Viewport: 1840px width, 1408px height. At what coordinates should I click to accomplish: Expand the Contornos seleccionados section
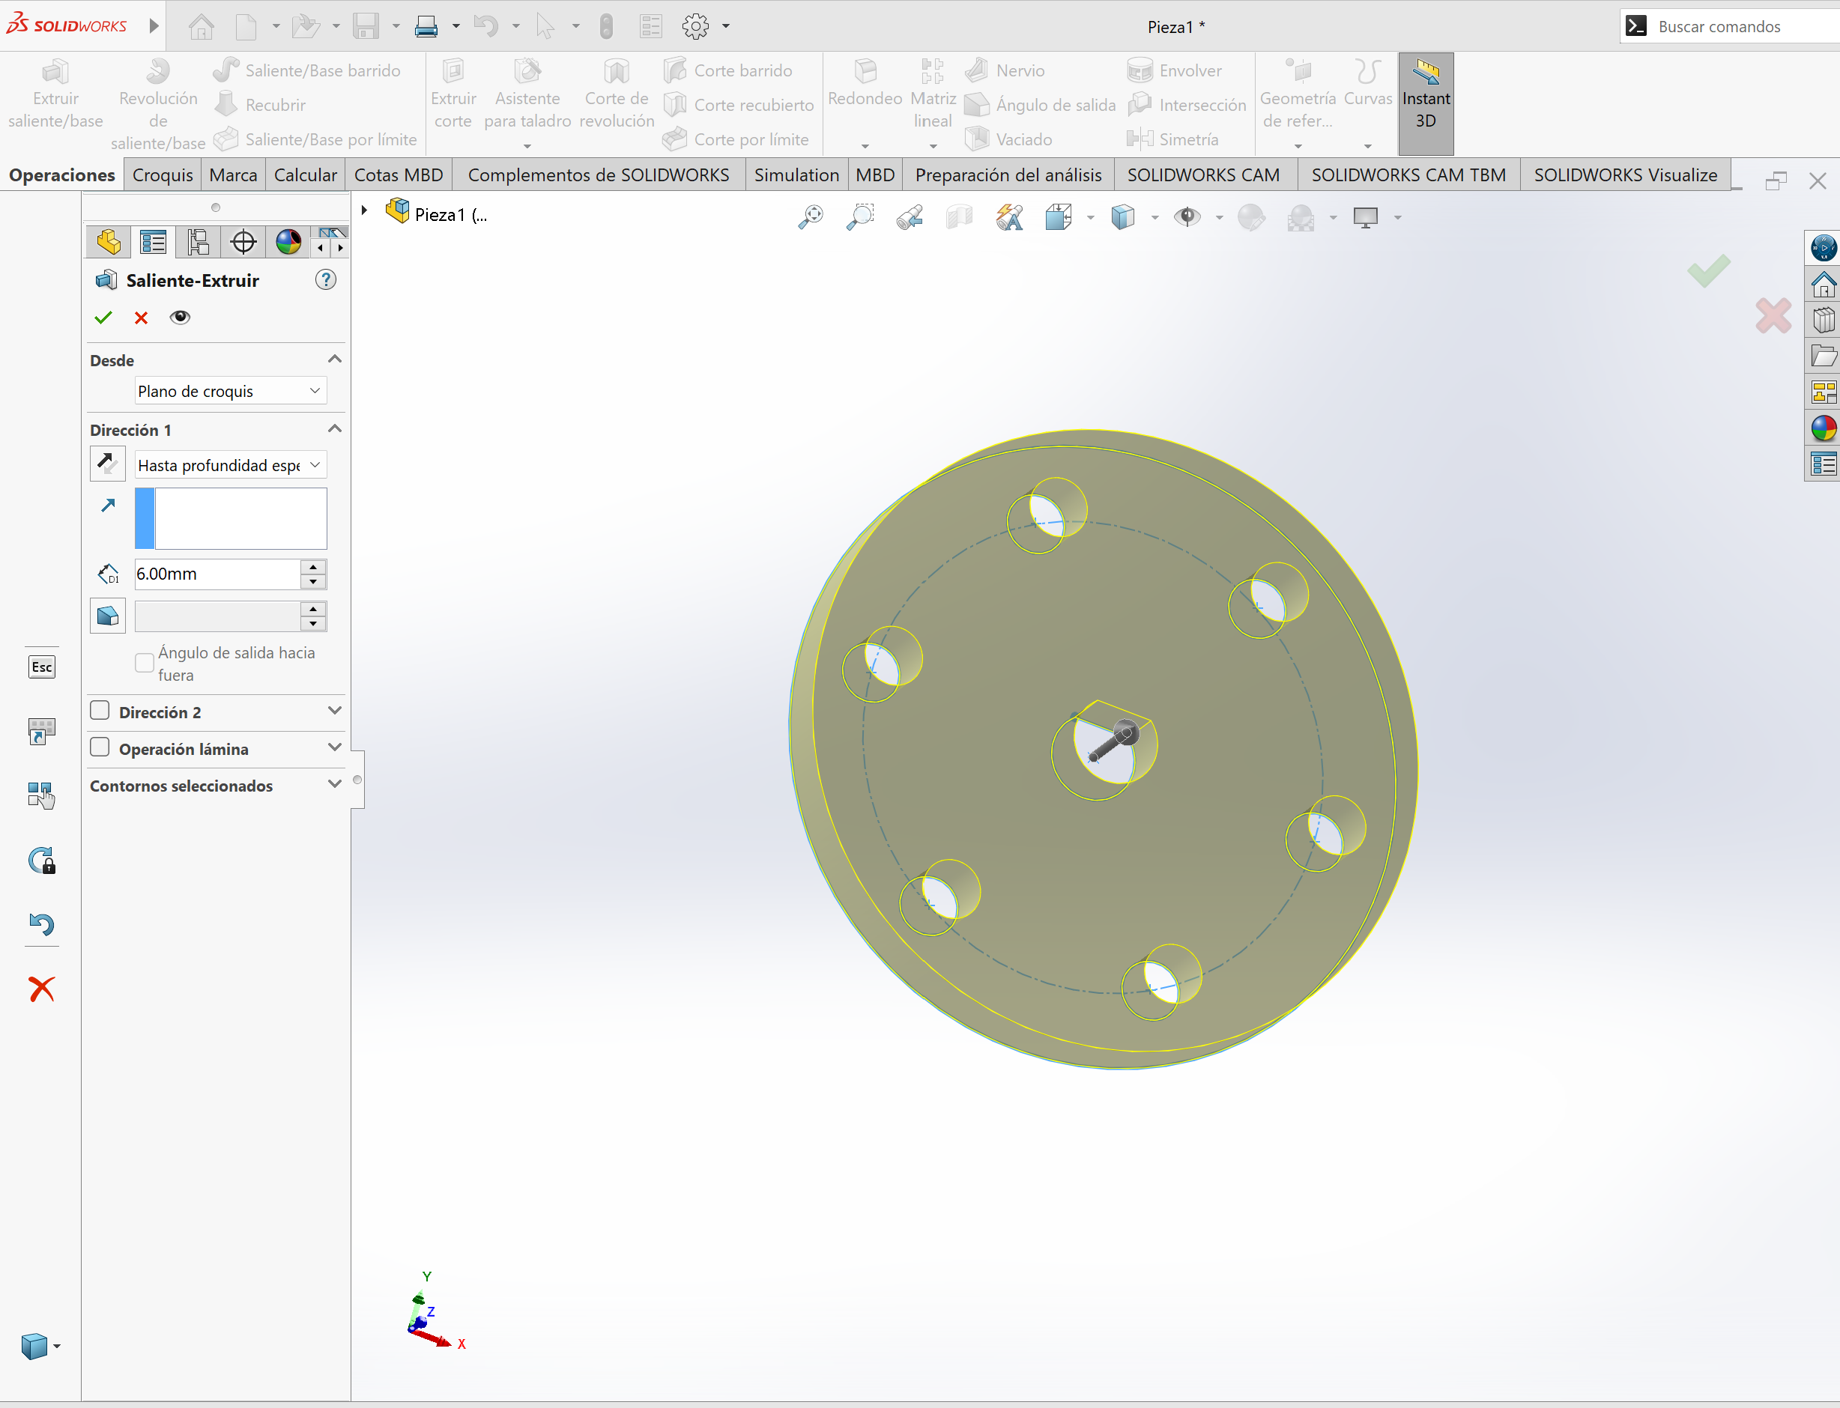pos(334,784)
